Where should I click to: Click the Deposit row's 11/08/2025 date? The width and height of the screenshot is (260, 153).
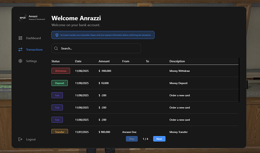(x=82, y=83)
